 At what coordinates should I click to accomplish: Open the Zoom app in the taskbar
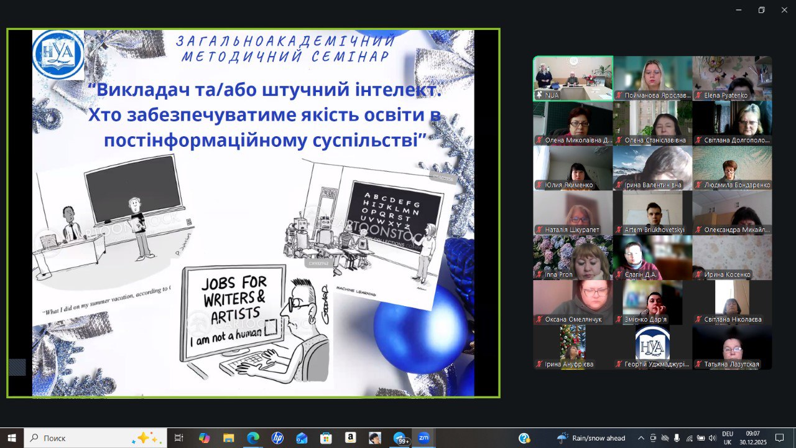(423, 438)
